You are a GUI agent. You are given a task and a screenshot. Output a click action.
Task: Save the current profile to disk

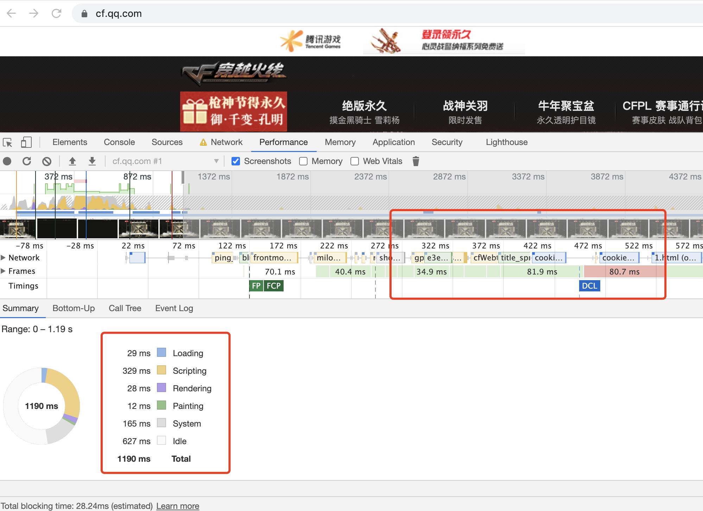coord(92,161)
